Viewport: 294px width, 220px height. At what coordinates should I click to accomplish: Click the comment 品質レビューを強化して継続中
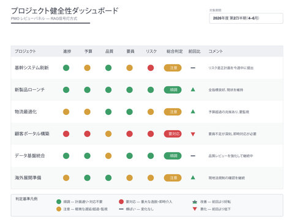(x=231, y=156)
